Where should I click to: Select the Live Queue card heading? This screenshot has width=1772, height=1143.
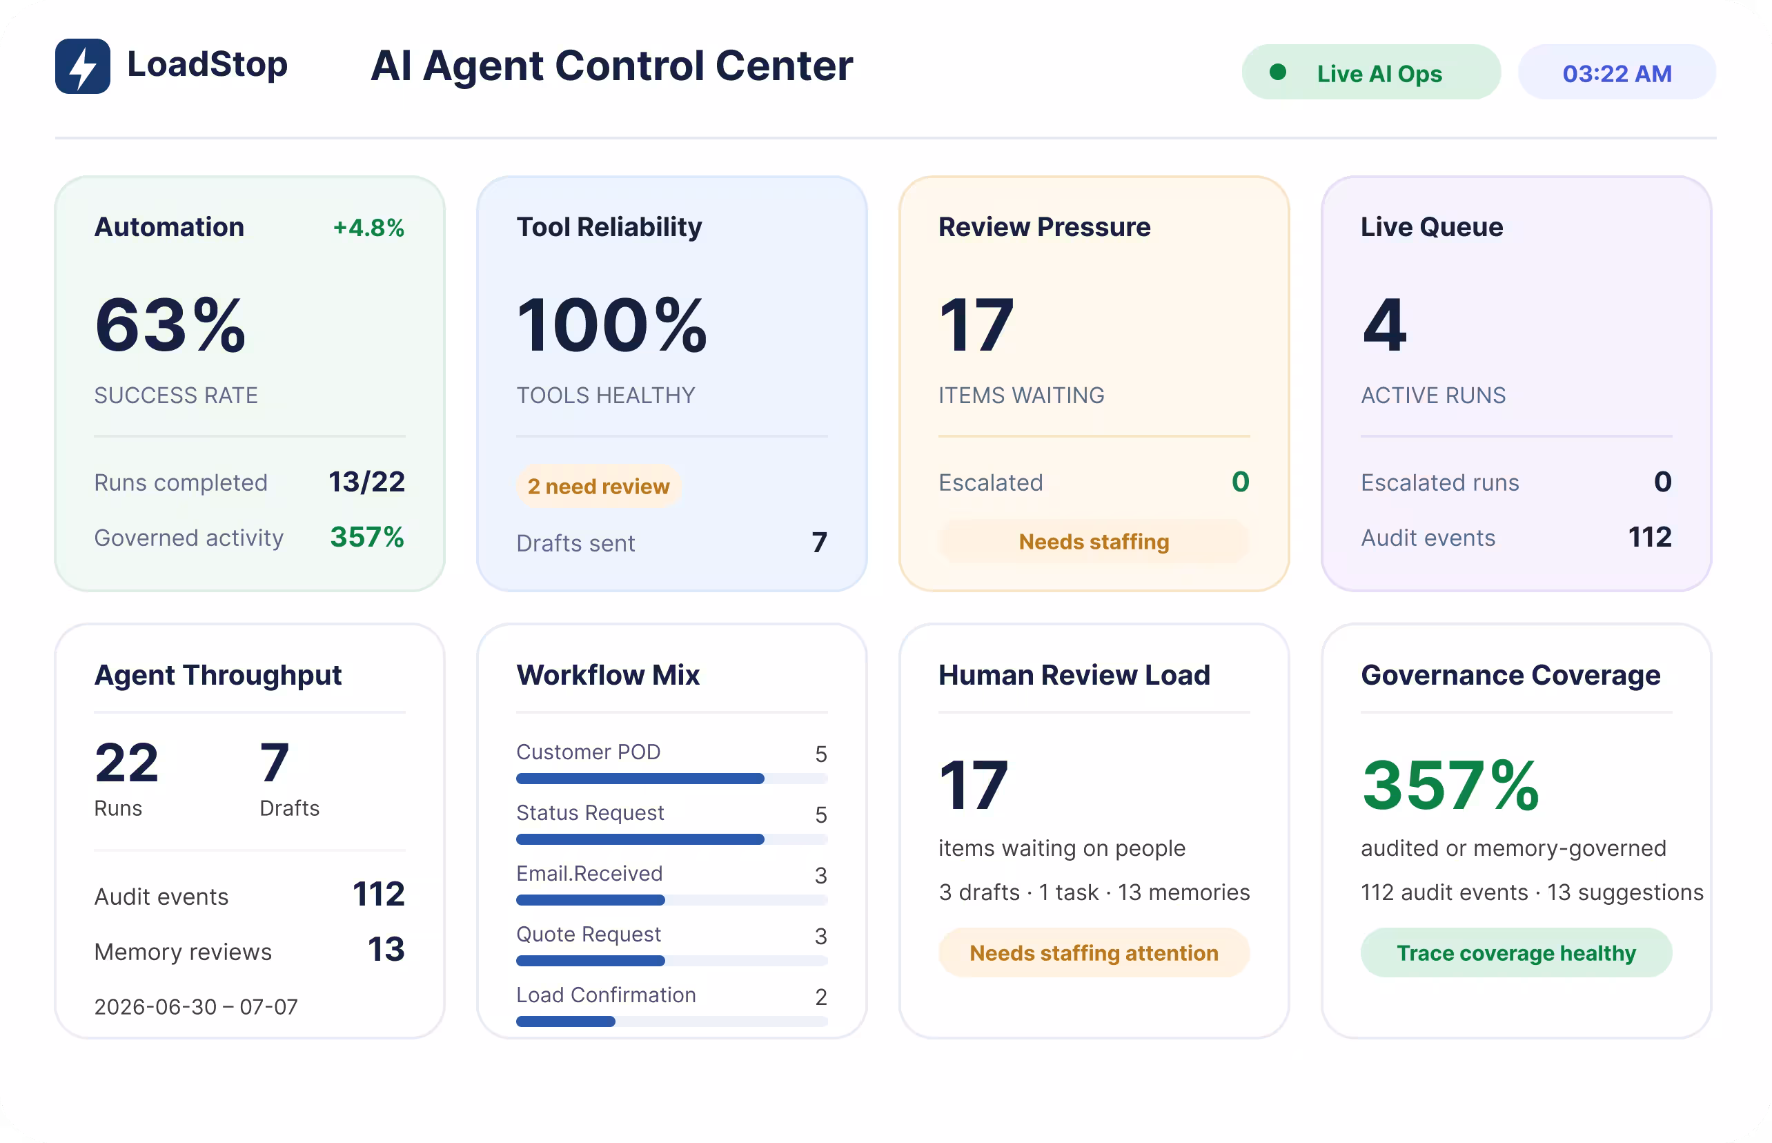coord(1431,226)
